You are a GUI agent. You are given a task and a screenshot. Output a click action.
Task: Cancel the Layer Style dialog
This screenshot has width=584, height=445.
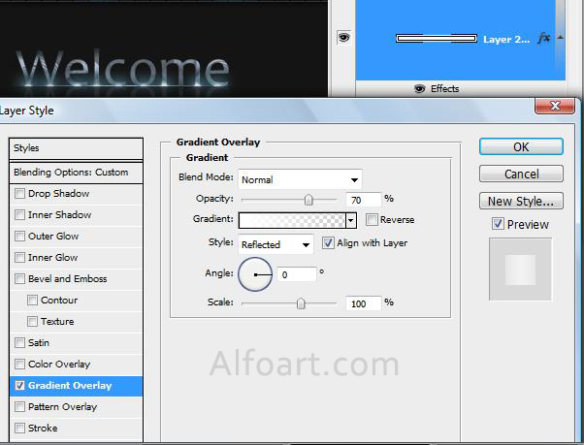(521, 174)
